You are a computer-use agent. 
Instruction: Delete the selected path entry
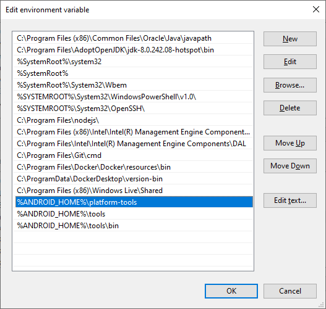290,108
